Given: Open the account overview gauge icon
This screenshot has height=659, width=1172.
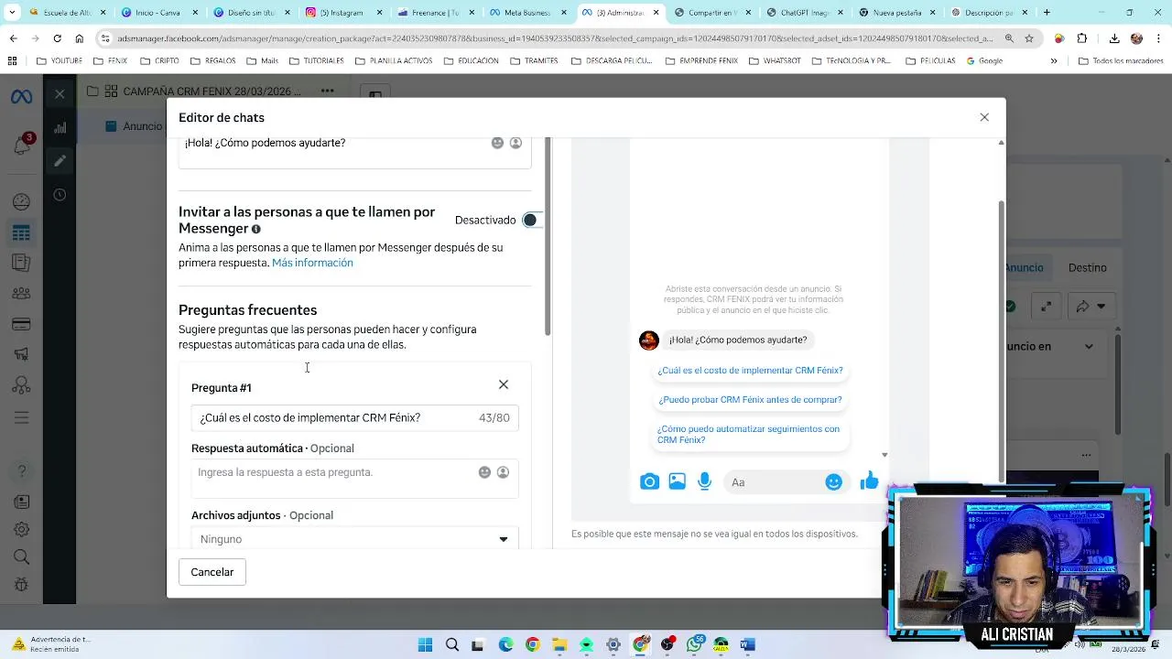Looking at the screenshot, I should click(x=21, y=201).
